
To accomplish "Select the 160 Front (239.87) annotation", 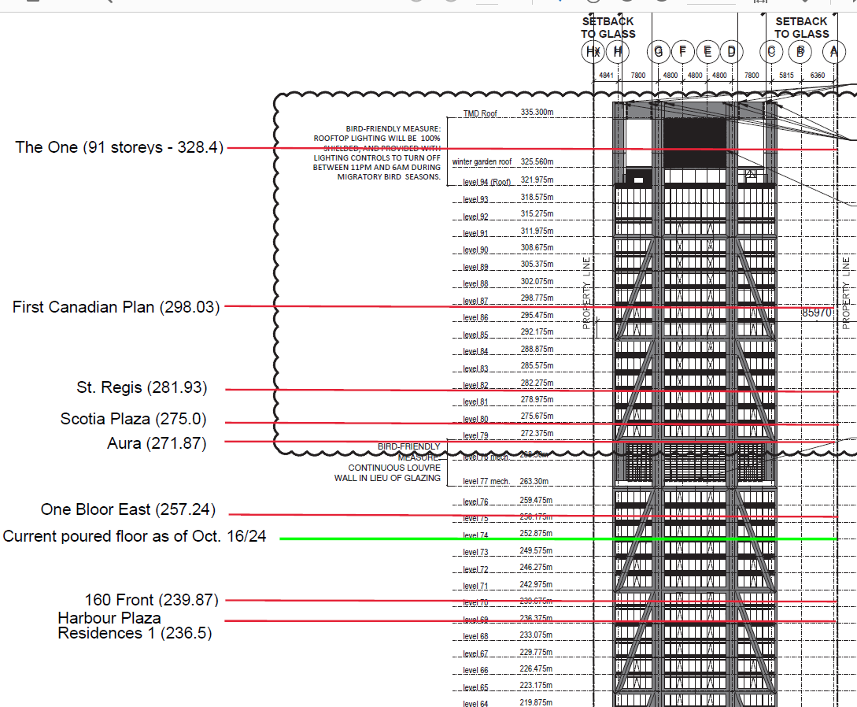I will [151, 600].
